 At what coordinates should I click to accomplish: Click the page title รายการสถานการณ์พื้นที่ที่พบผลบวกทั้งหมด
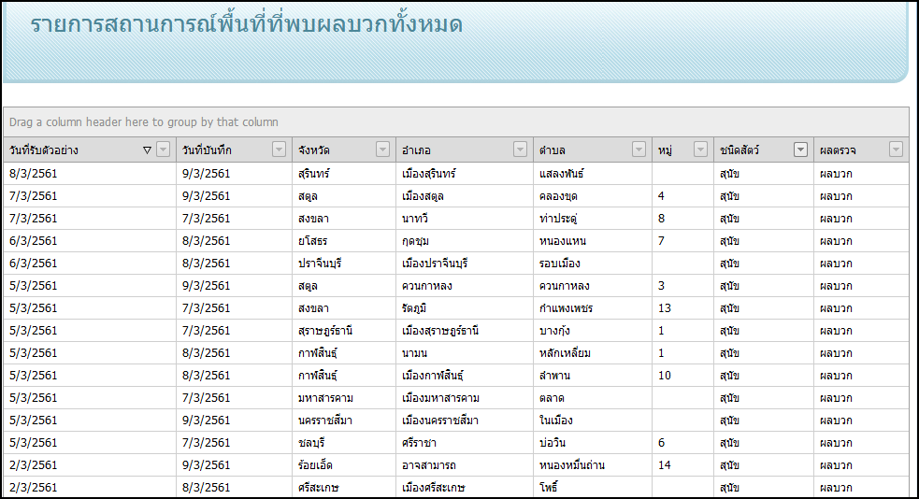point(247,24)
